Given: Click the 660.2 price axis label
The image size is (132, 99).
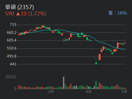Looking at the screenshot, I should 12,32.
